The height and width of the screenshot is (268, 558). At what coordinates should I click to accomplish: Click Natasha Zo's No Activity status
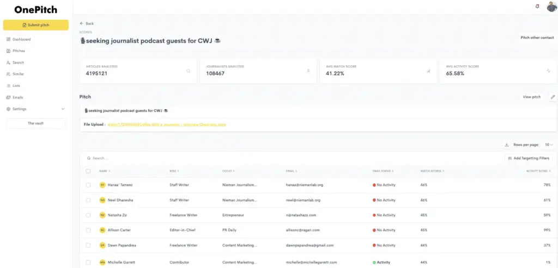point(384,215)
